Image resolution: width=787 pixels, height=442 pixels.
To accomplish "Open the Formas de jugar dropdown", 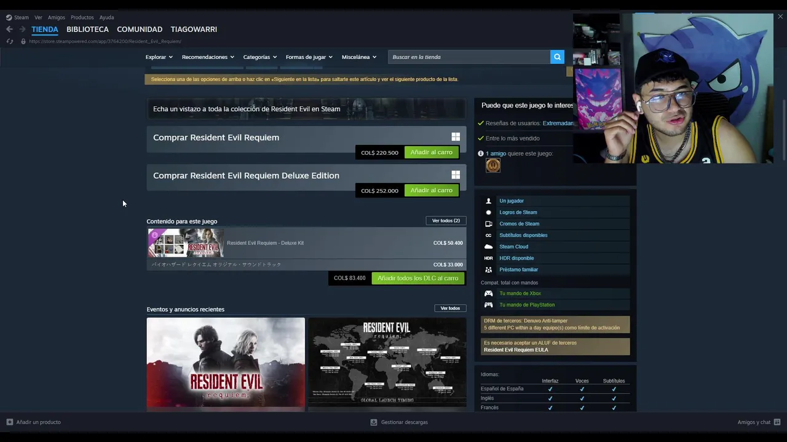I will tap(309, 57).
